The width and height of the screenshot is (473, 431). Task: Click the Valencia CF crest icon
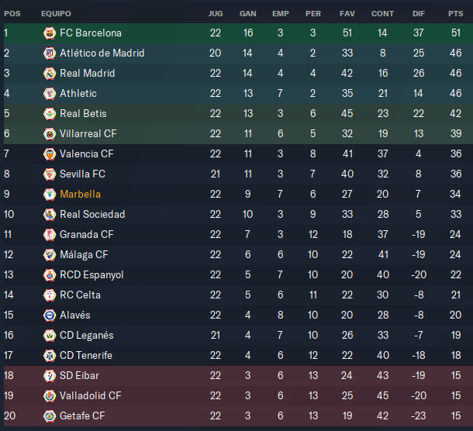(50, 154)
